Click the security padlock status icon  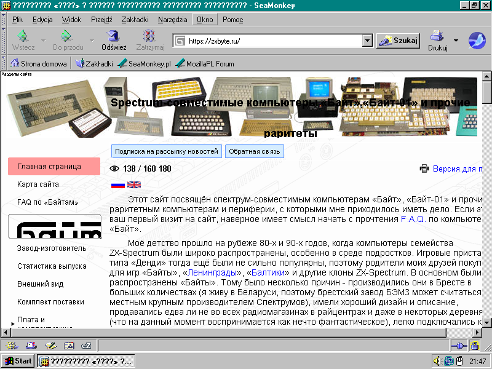475,346
